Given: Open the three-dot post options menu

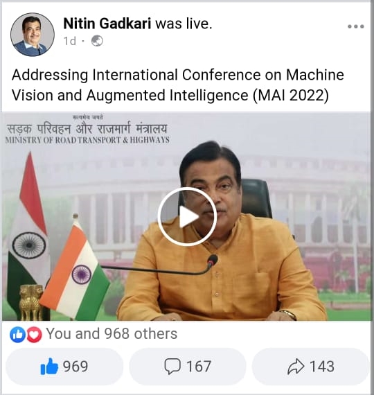Looking at the screenshot, I should [355, 26].
